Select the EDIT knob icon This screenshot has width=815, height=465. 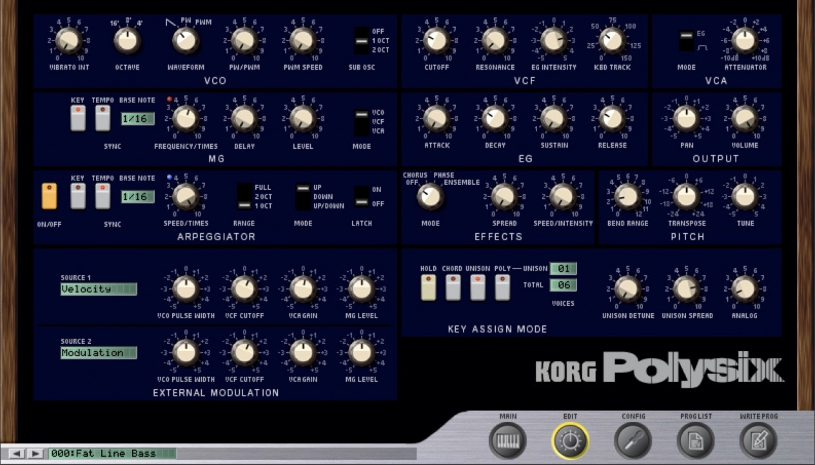pos(570,441)
